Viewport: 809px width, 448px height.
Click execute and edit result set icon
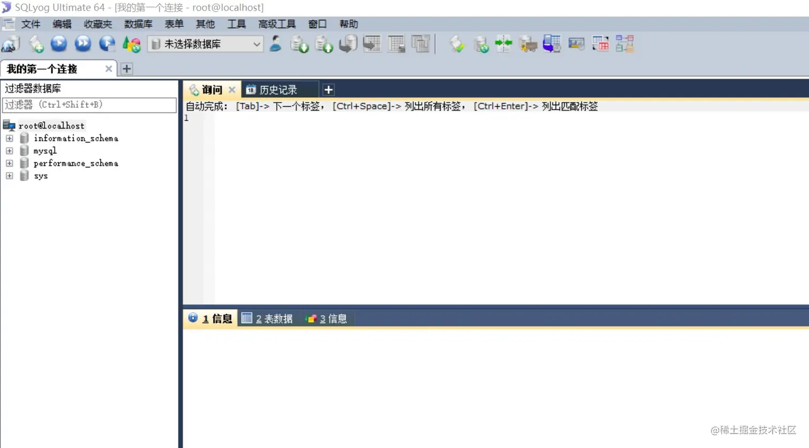[x=107, y=44]
